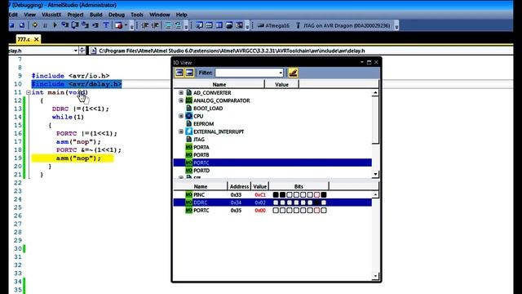Click the Address column header
Screen dimensions: 522x294
[239, 187]
